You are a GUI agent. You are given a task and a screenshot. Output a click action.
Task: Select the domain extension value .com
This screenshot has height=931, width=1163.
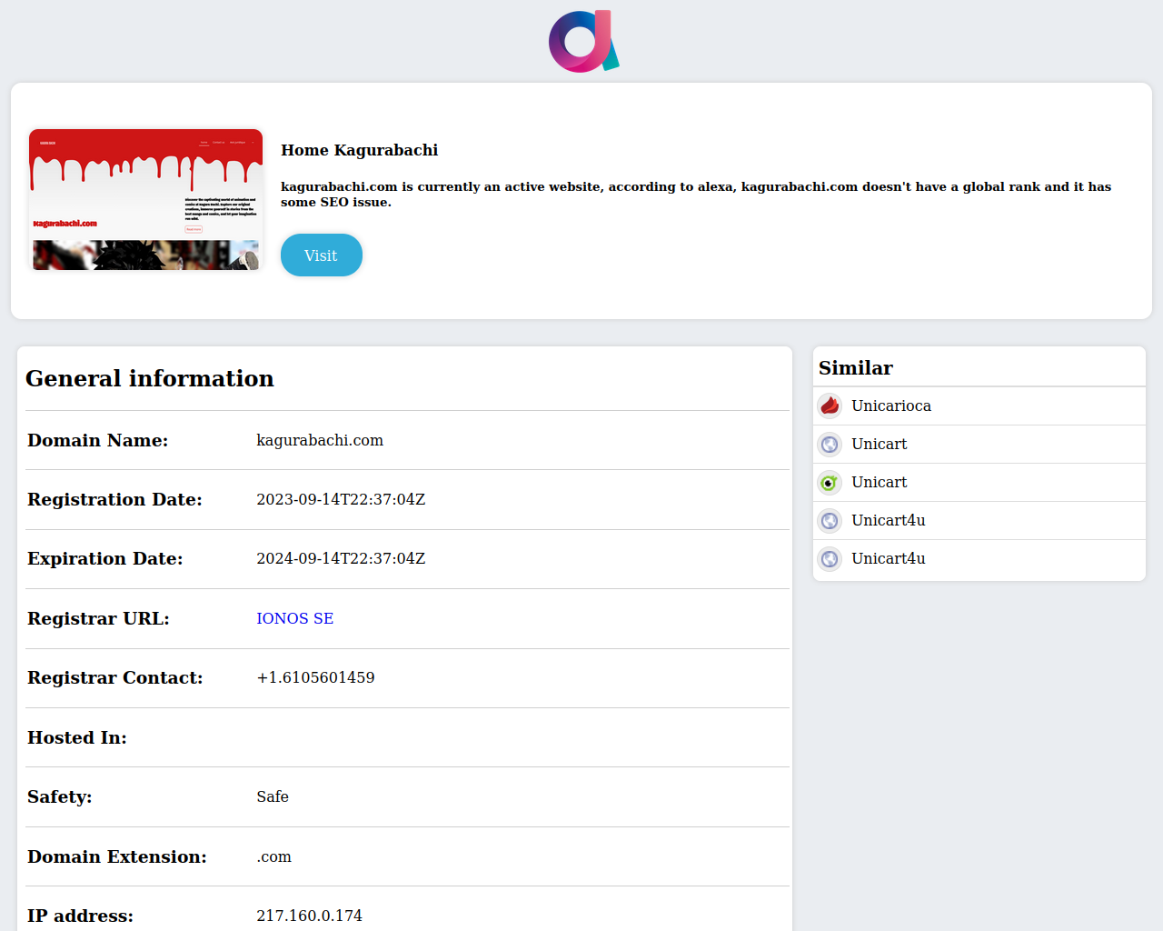tap(273, 856)
